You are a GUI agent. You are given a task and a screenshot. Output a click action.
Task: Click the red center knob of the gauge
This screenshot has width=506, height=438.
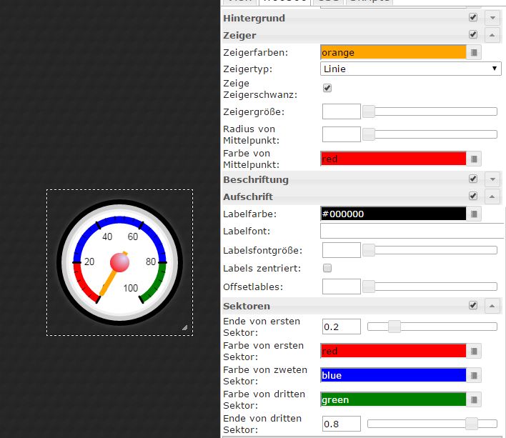120,262
